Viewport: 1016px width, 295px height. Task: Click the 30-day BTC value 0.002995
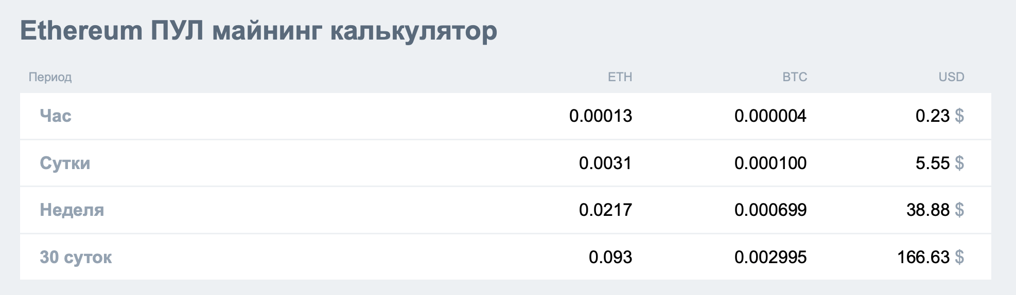point(770,257)
